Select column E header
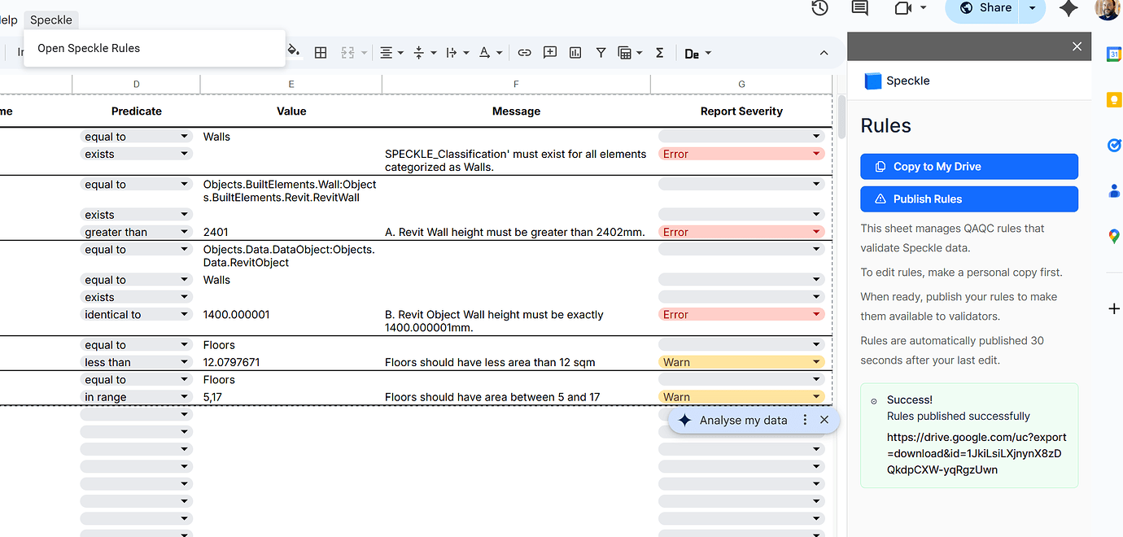The width and height of the screenshot is (1123, 537). point(291,84)
